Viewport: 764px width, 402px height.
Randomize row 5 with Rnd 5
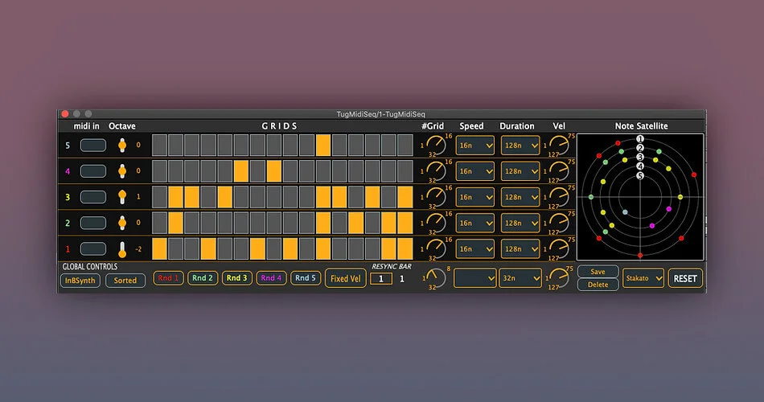click(x=306, y=277)
